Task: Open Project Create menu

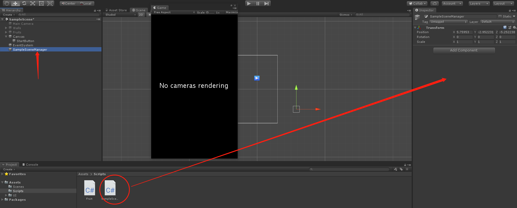Action: [9, 169]
